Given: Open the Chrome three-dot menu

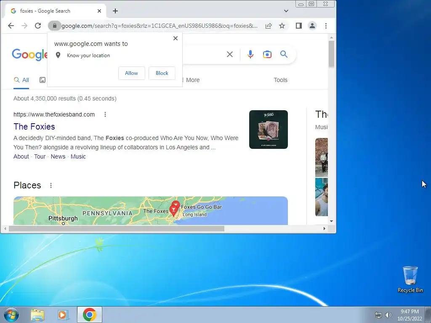Looking at the screenshot, I should pos(326,26).
